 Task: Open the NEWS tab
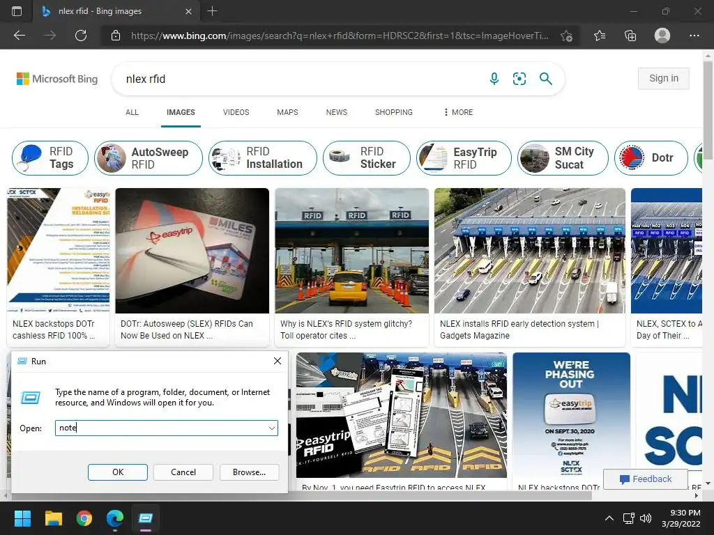coord(337,112)
